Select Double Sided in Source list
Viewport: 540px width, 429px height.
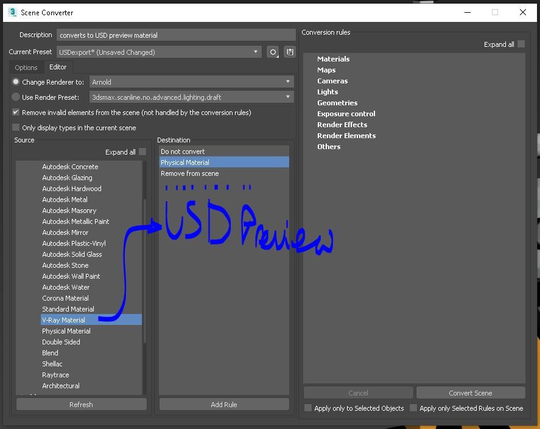61,342
